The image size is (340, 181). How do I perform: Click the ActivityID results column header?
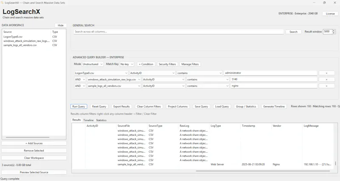click(101, 126)
